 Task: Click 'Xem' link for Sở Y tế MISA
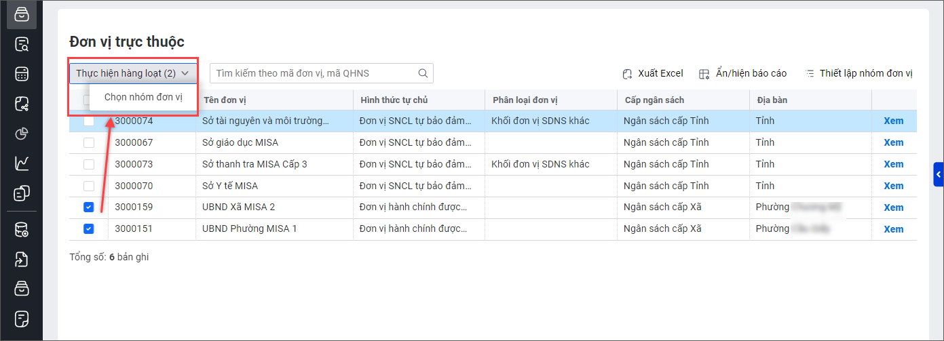point(893,186)
